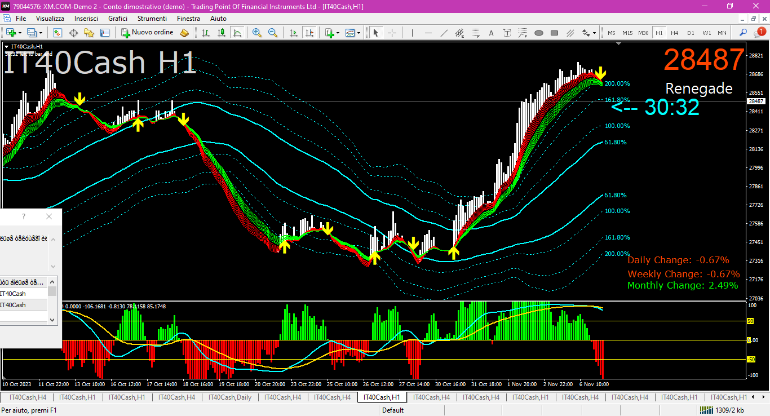Viewport: 770px width, 416px height.
Task: Open the Data Window crosshair-target icon
Action: 73,33
